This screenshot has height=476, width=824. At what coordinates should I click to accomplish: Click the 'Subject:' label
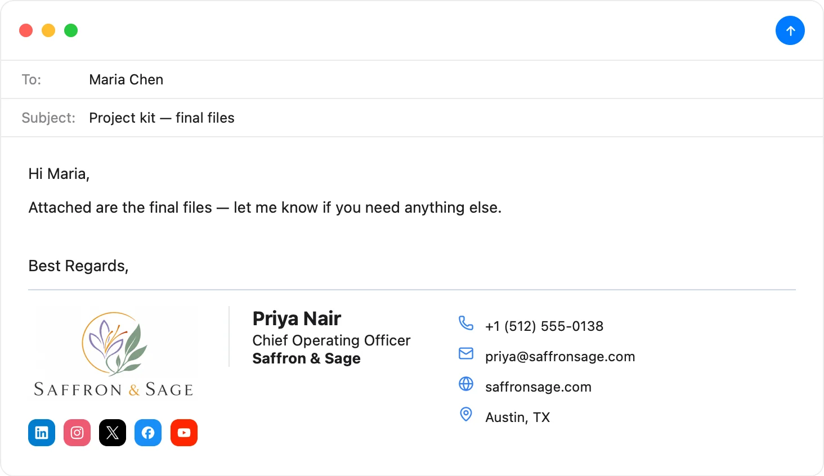pos(48,118)
